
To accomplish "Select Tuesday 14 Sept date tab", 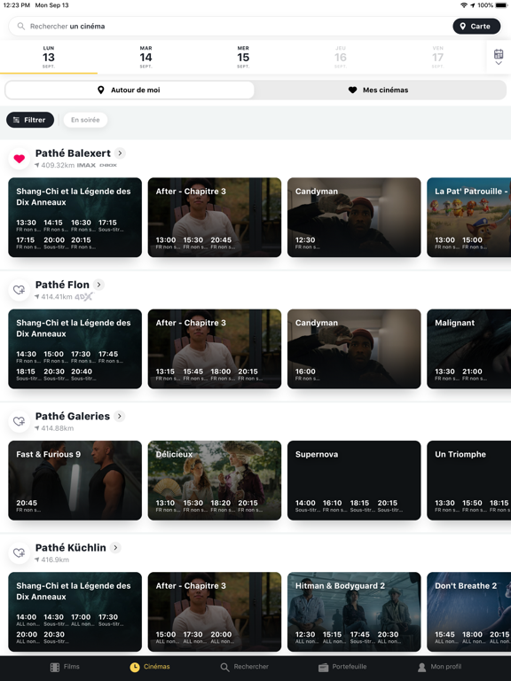I will pyautogui.click(x=146, y=57).
